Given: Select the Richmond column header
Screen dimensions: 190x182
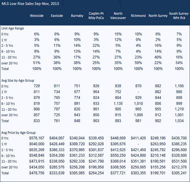Looking at the screenshot, I should [138, 16].
